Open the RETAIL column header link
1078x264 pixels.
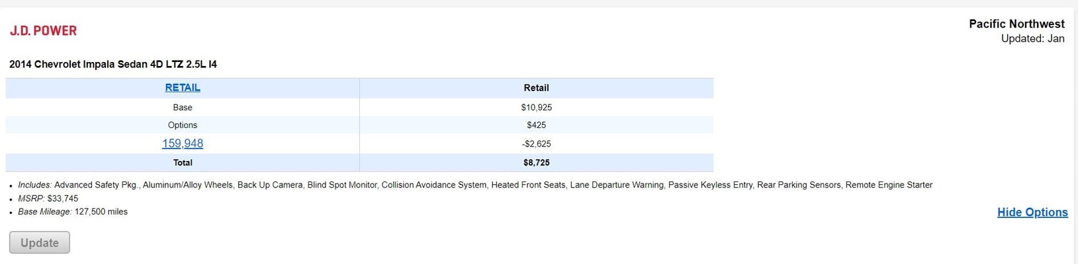click(183, 87)
